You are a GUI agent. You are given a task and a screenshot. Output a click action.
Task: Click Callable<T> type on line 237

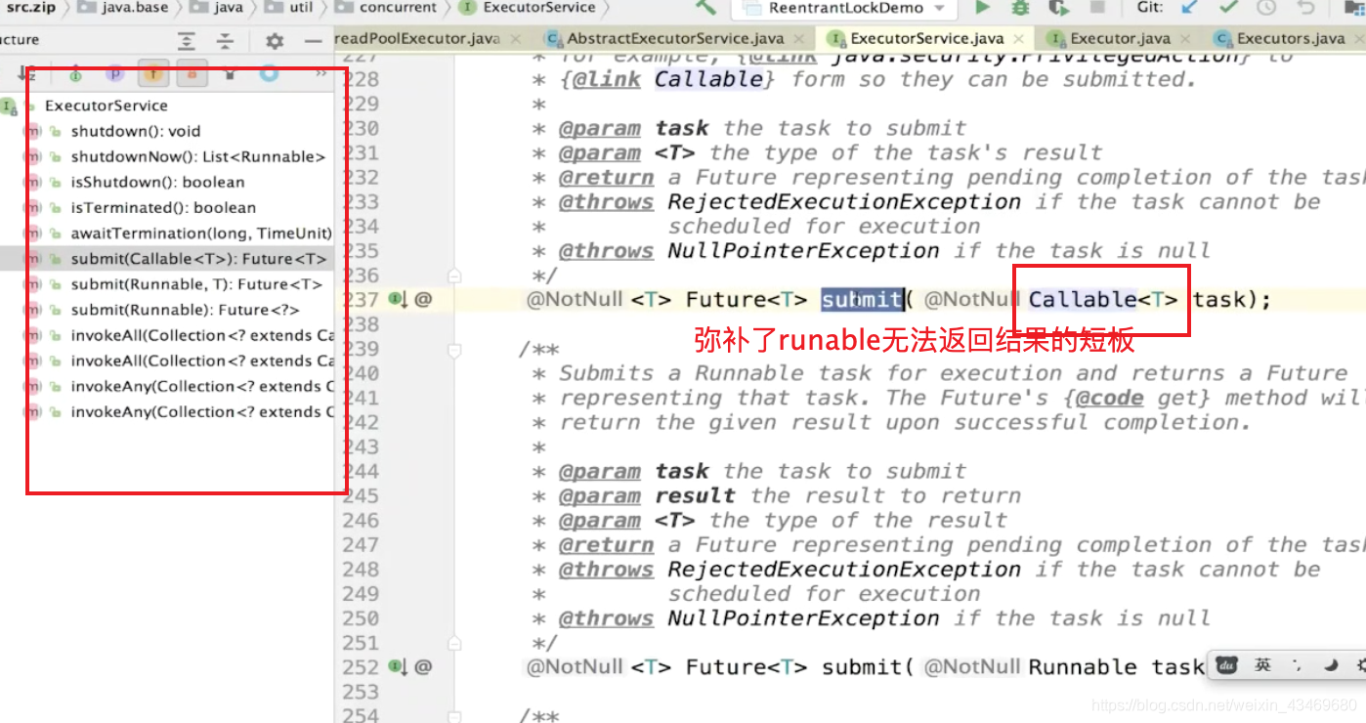click(1103, 299)
